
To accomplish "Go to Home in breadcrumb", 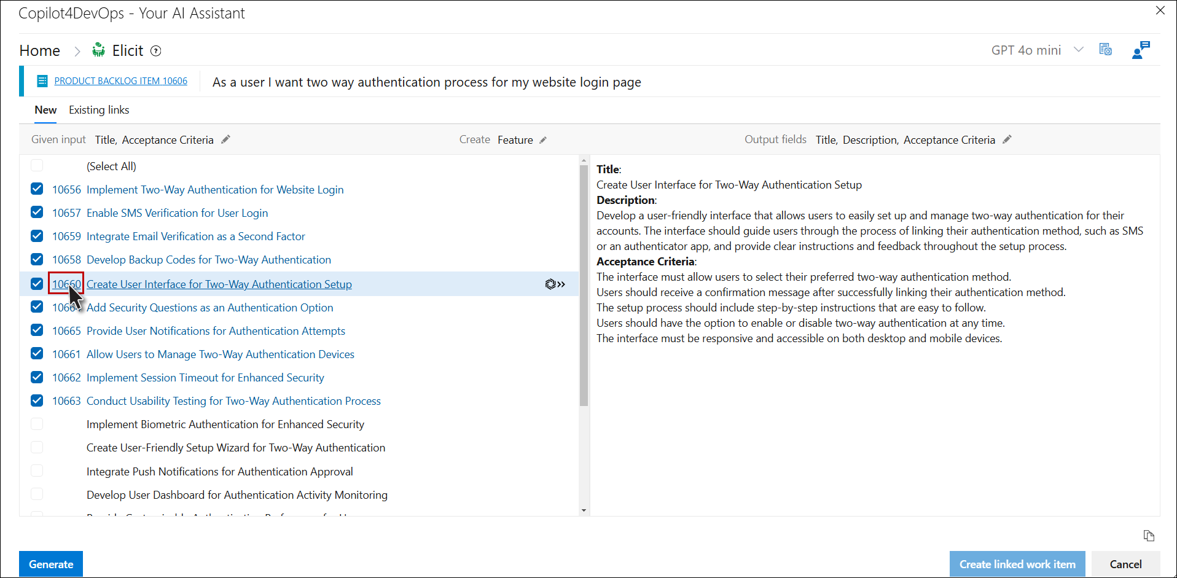I will click(x=40, y=51).
